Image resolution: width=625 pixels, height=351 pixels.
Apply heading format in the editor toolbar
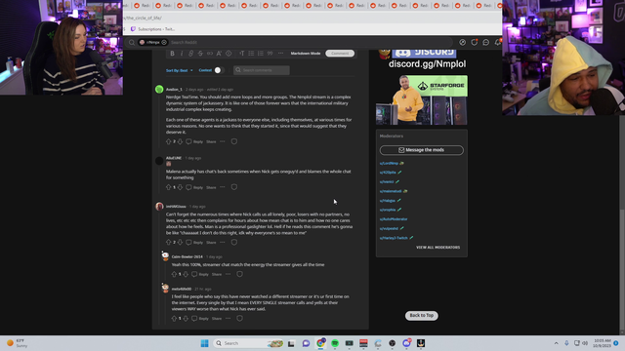coord(241,54)
